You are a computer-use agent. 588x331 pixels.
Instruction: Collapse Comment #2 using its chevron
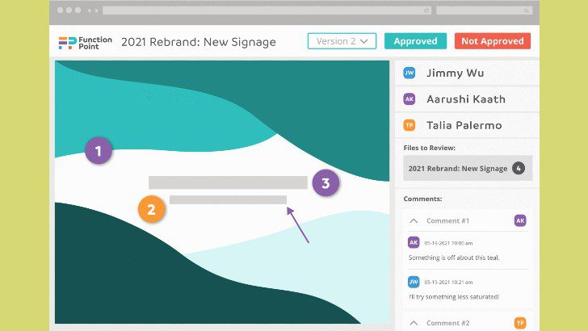(x=414, y=323)
